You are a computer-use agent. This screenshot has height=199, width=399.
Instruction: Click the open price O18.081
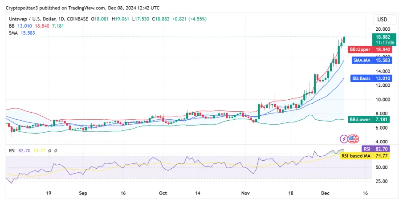coord(99,19)
